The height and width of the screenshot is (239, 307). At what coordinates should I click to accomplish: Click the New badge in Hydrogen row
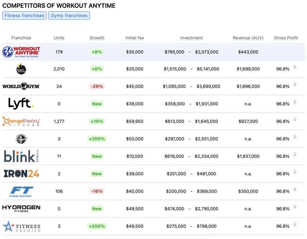coord(97,209)
